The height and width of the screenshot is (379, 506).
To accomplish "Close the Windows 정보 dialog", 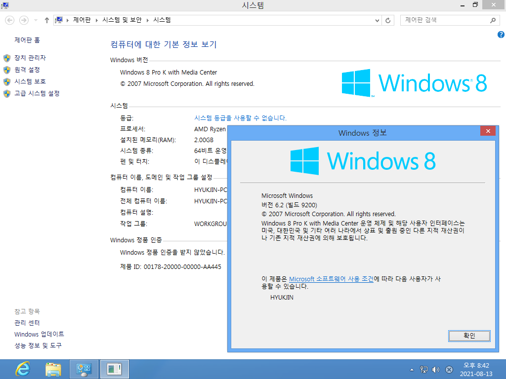I will [x=488, y=131].
